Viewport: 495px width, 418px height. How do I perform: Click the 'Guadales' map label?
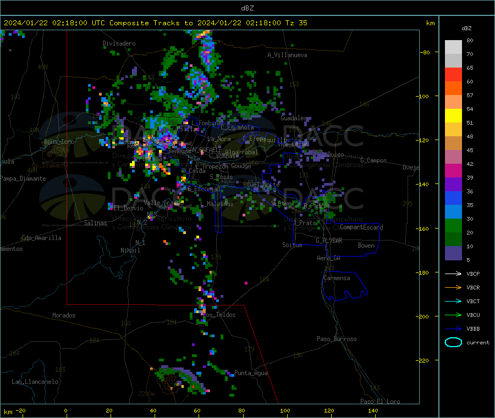[294, 118]
